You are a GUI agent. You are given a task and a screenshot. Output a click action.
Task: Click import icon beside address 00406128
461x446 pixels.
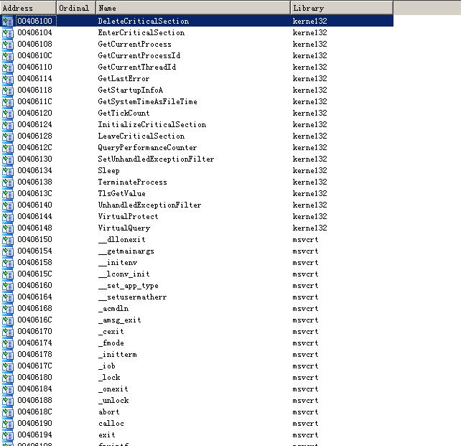click(x=8, y=136)
